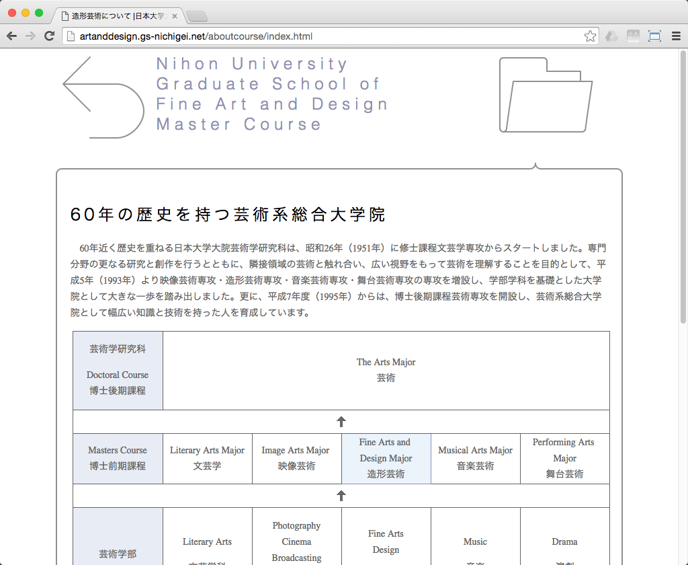Click the Photography Cinema Broadcasting cell
Screen dimensions: 688x565
[x=296, y=537]
